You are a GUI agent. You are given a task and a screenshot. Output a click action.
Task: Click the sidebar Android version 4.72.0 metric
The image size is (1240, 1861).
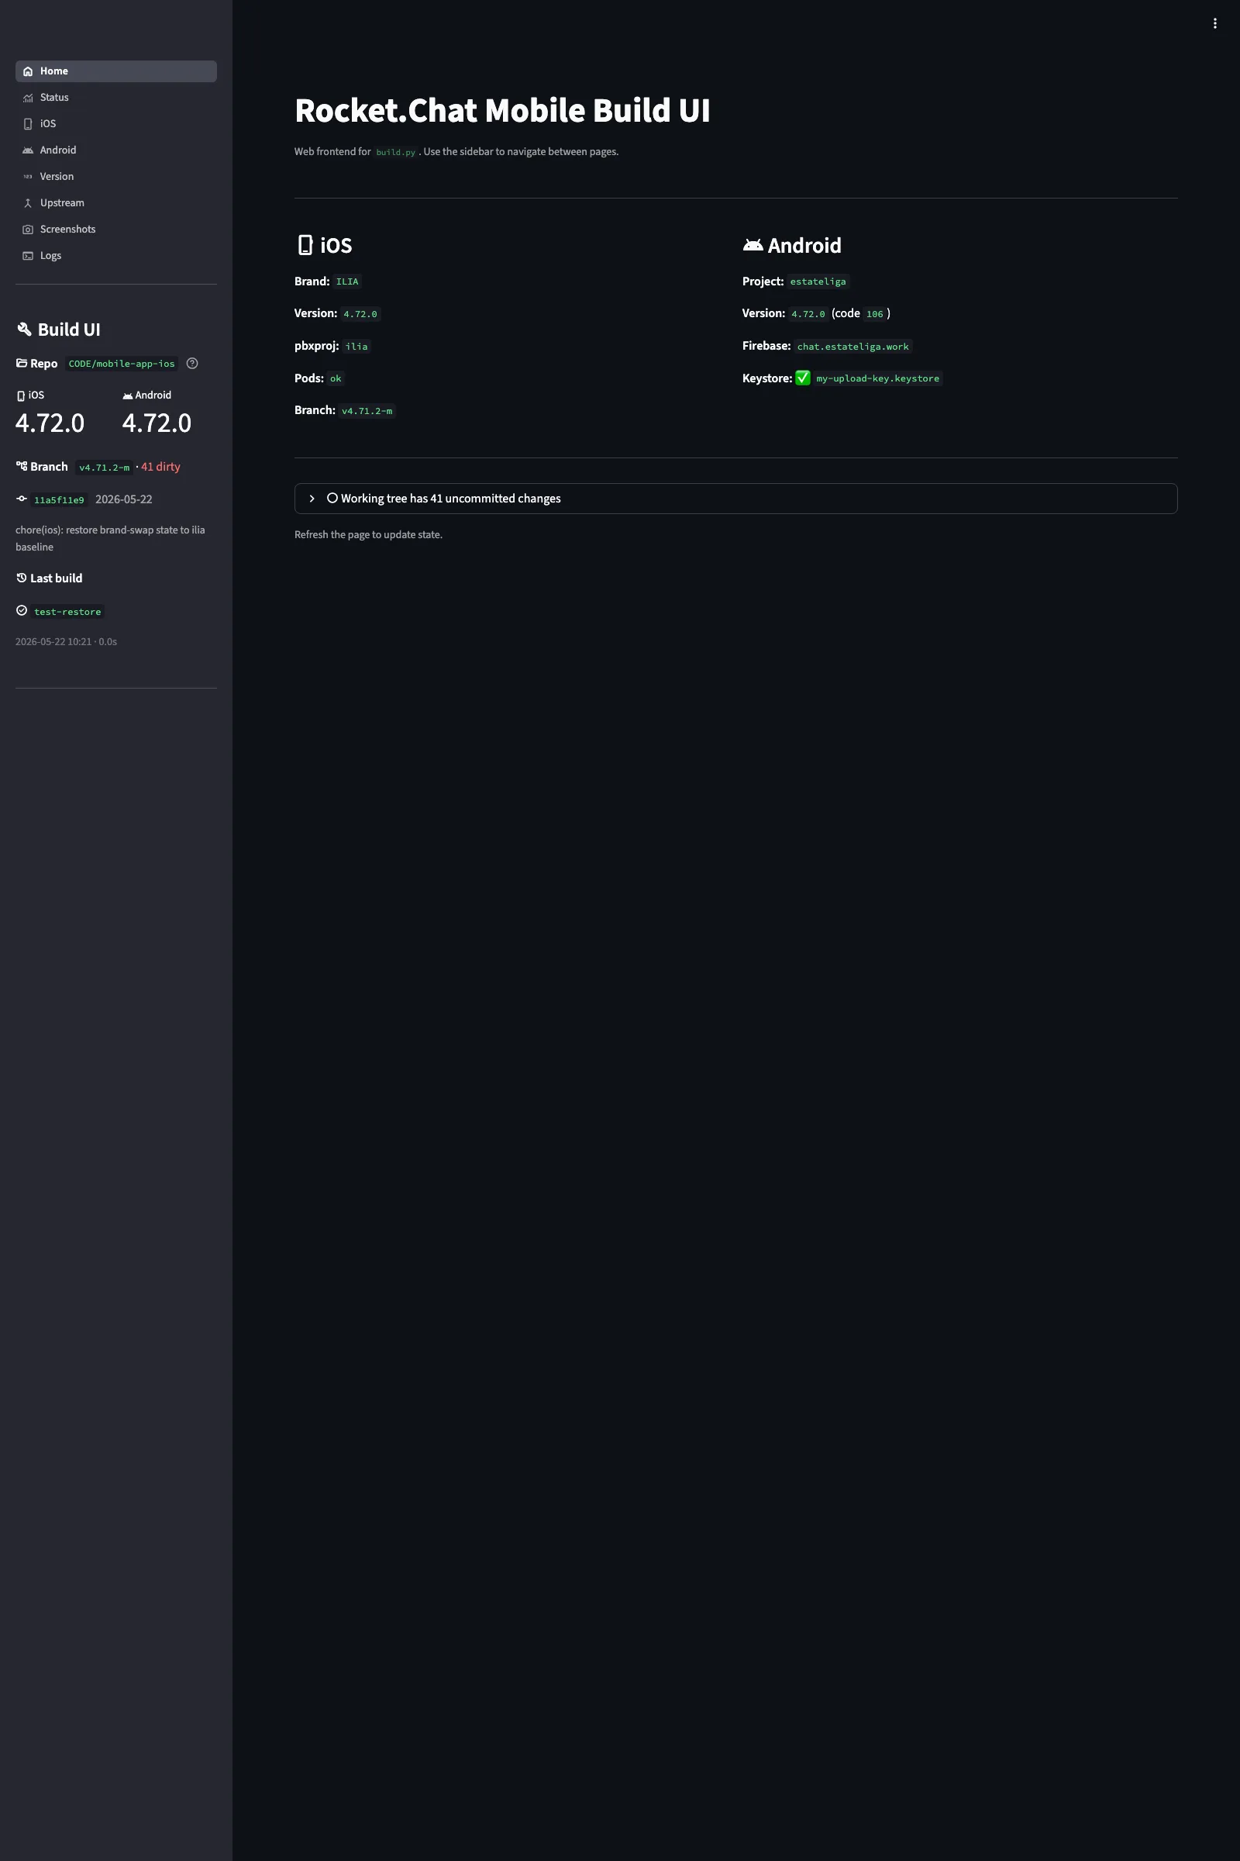[x=157, y=423]
